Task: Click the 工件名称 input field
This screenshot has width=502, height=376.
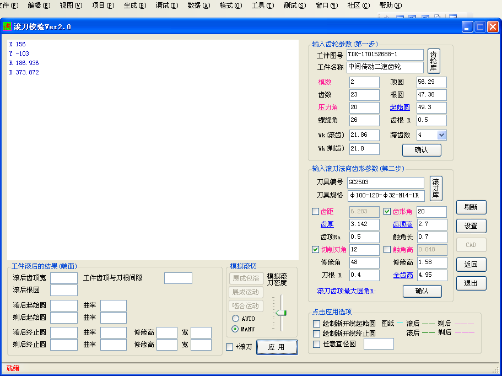Action: coord(385,67)
